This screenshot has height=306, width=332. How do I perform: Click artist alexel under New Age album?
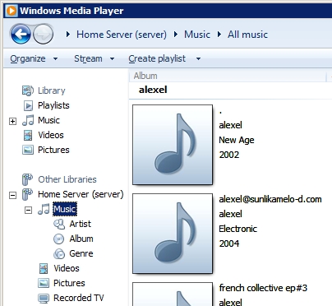(x=230, y=125)
